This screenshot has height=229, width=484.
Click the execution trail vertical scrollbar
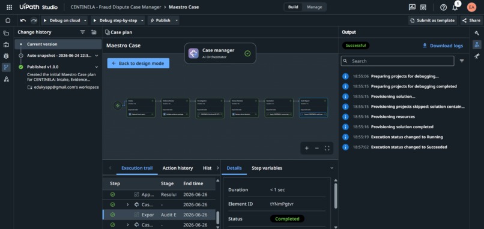click(x=217, y=217)
